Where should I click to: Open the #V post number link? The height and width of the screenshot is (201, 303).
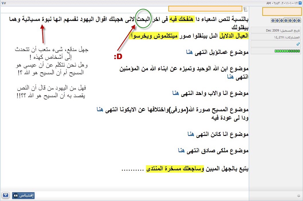[3, 3]
